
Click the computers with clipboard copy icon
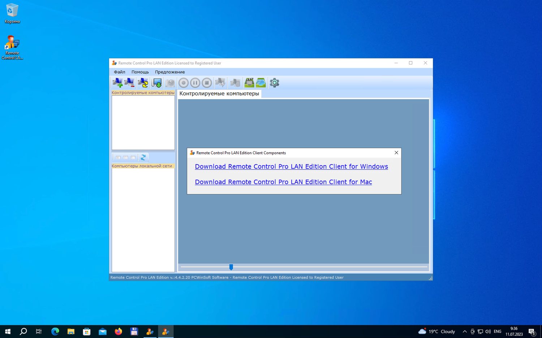(x=235, y=83)
